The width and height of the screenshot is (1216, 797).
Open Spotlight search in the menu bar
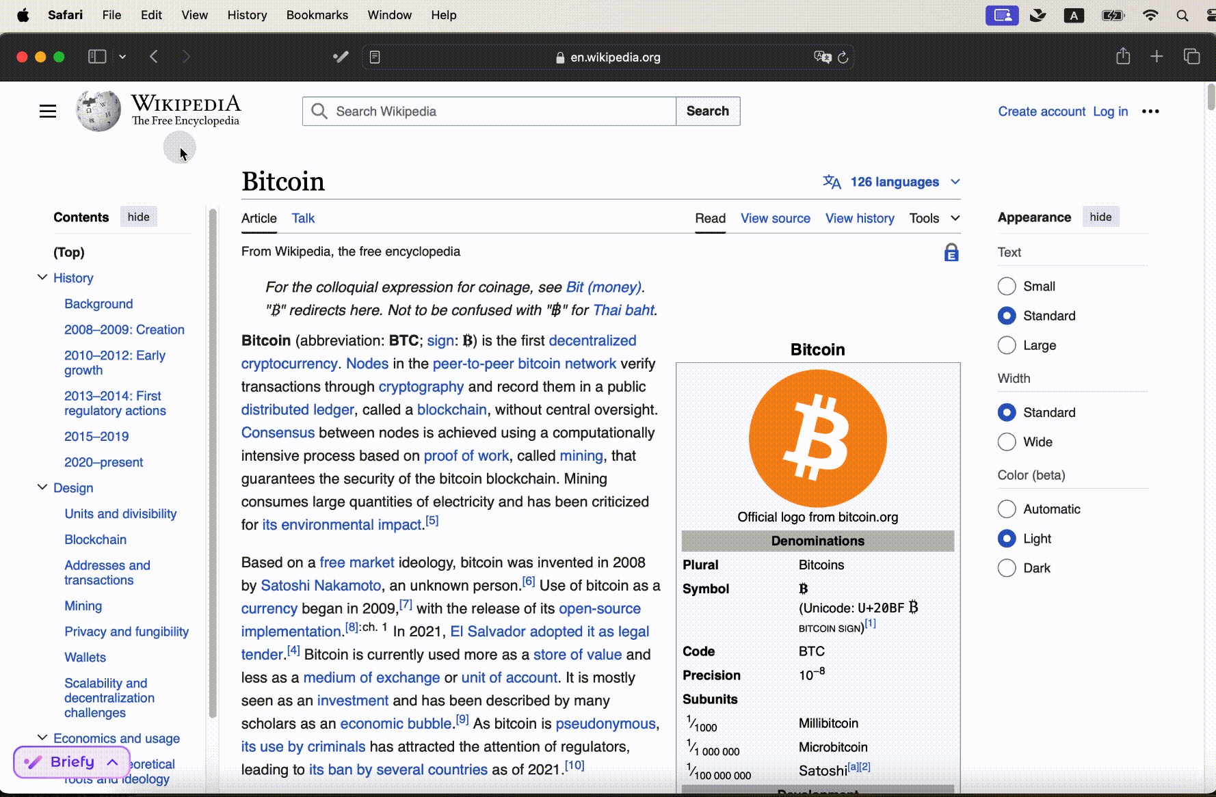[x=1182, y=15]
